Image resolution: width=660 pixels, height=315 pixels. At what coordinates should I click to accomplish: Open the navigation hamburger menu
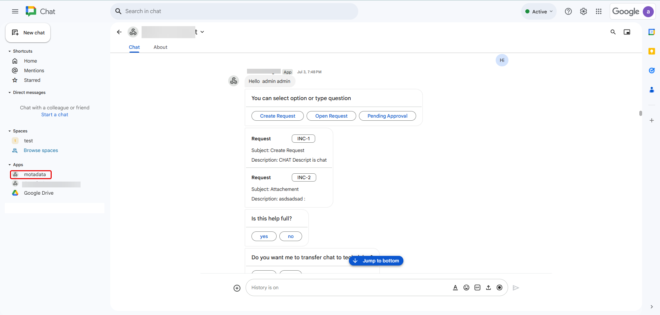pyautogui.click(x=15, y=11)
